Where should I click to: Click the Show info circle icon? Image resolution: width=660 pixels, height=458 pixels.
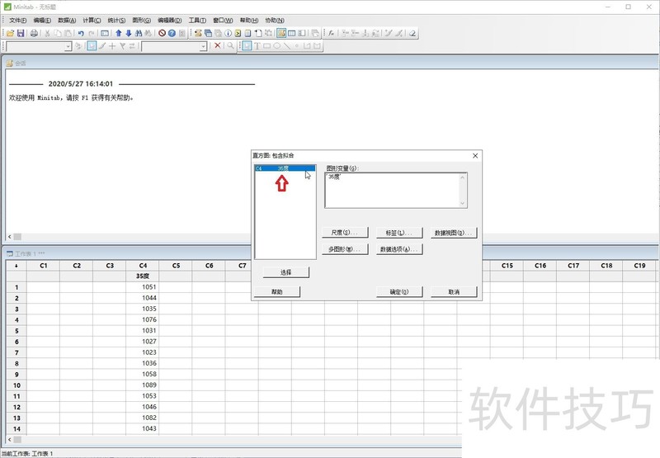click(229, 33)
